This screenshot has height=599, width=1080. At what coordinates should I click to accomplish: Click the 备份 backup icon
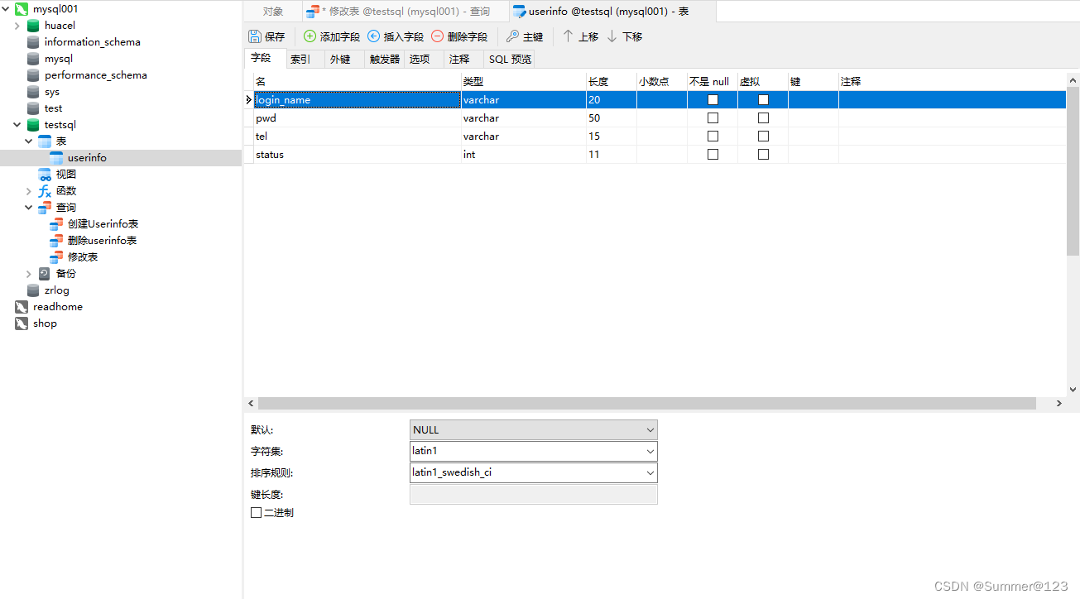click(x=45, y=274)
